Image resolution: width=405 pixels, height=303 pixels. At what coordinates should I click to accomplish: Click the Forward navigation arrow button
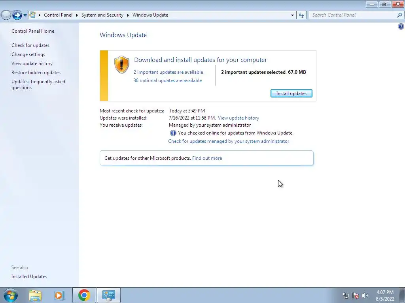[17, 15]
